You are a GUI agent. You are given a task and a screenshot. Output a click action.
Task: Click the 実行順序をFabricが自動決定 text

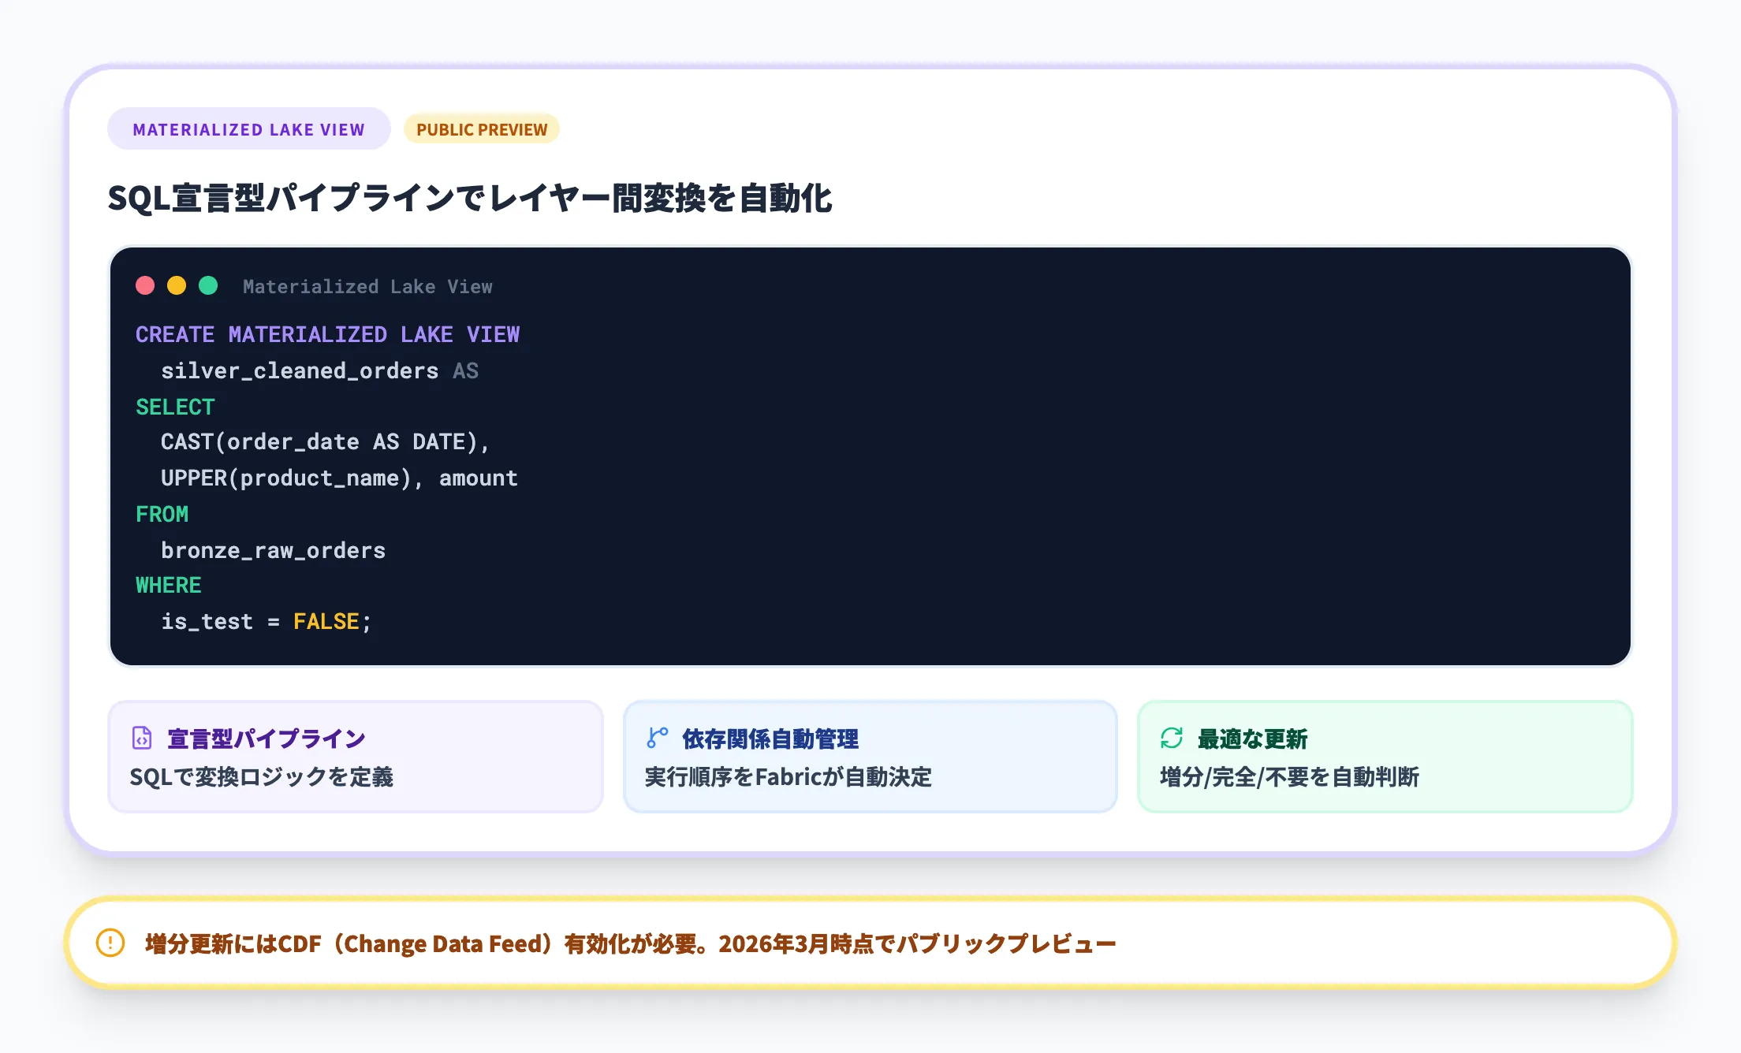point(787,778)
